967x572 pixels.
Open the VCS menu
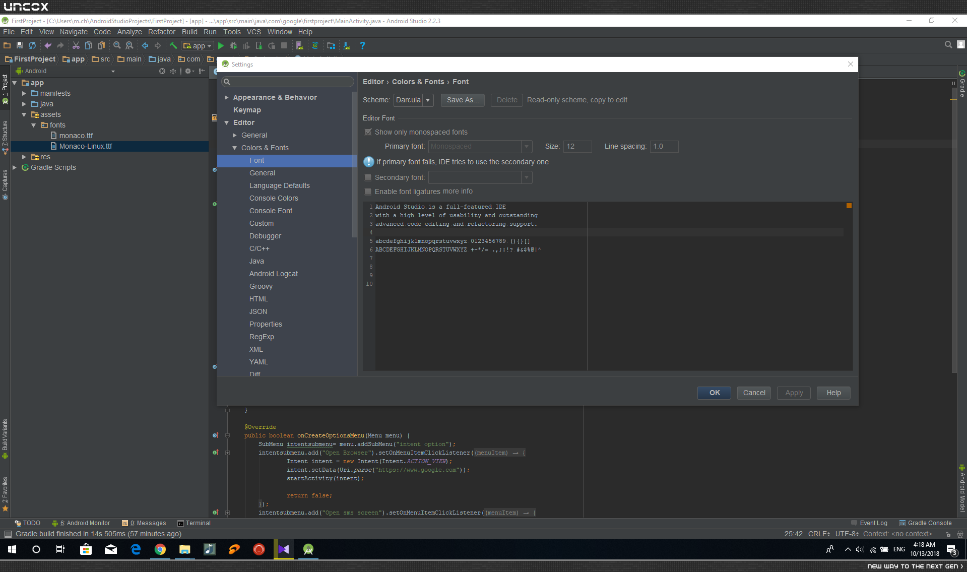pyautogui.click(x=254, y=32)
